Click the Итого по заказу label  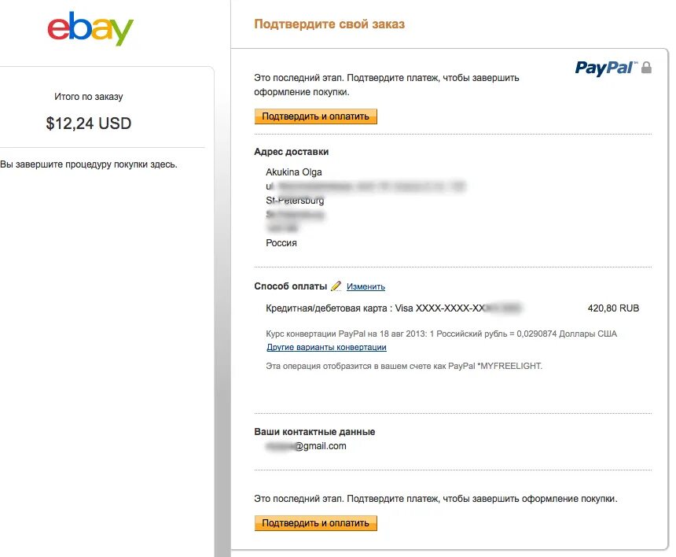pyautogui.click(x=88, y=97)
